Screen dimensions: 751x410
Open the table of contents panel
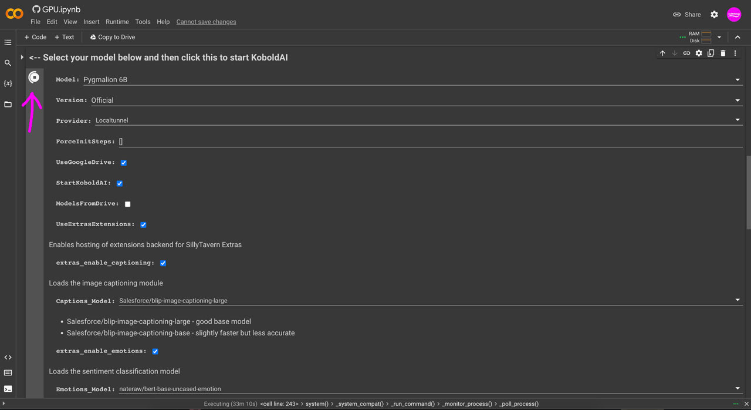[x=8, y=42]
